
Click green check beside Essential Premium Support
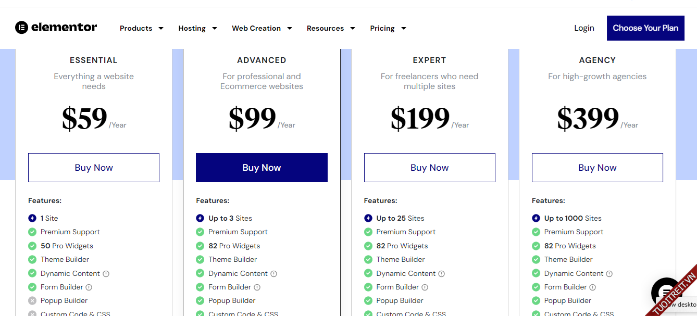[32, 232]
